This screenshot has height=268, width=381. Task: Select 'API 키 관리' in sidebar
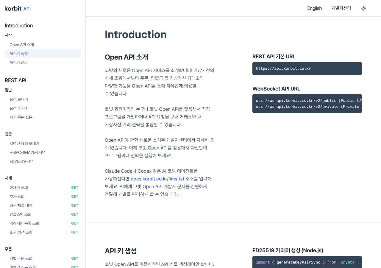click(x=43, y=63)
